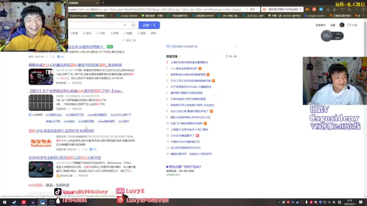Click suggestion chip ec3c为什么停产了
Screen dimensions: 367x206
tap(121, 115)
